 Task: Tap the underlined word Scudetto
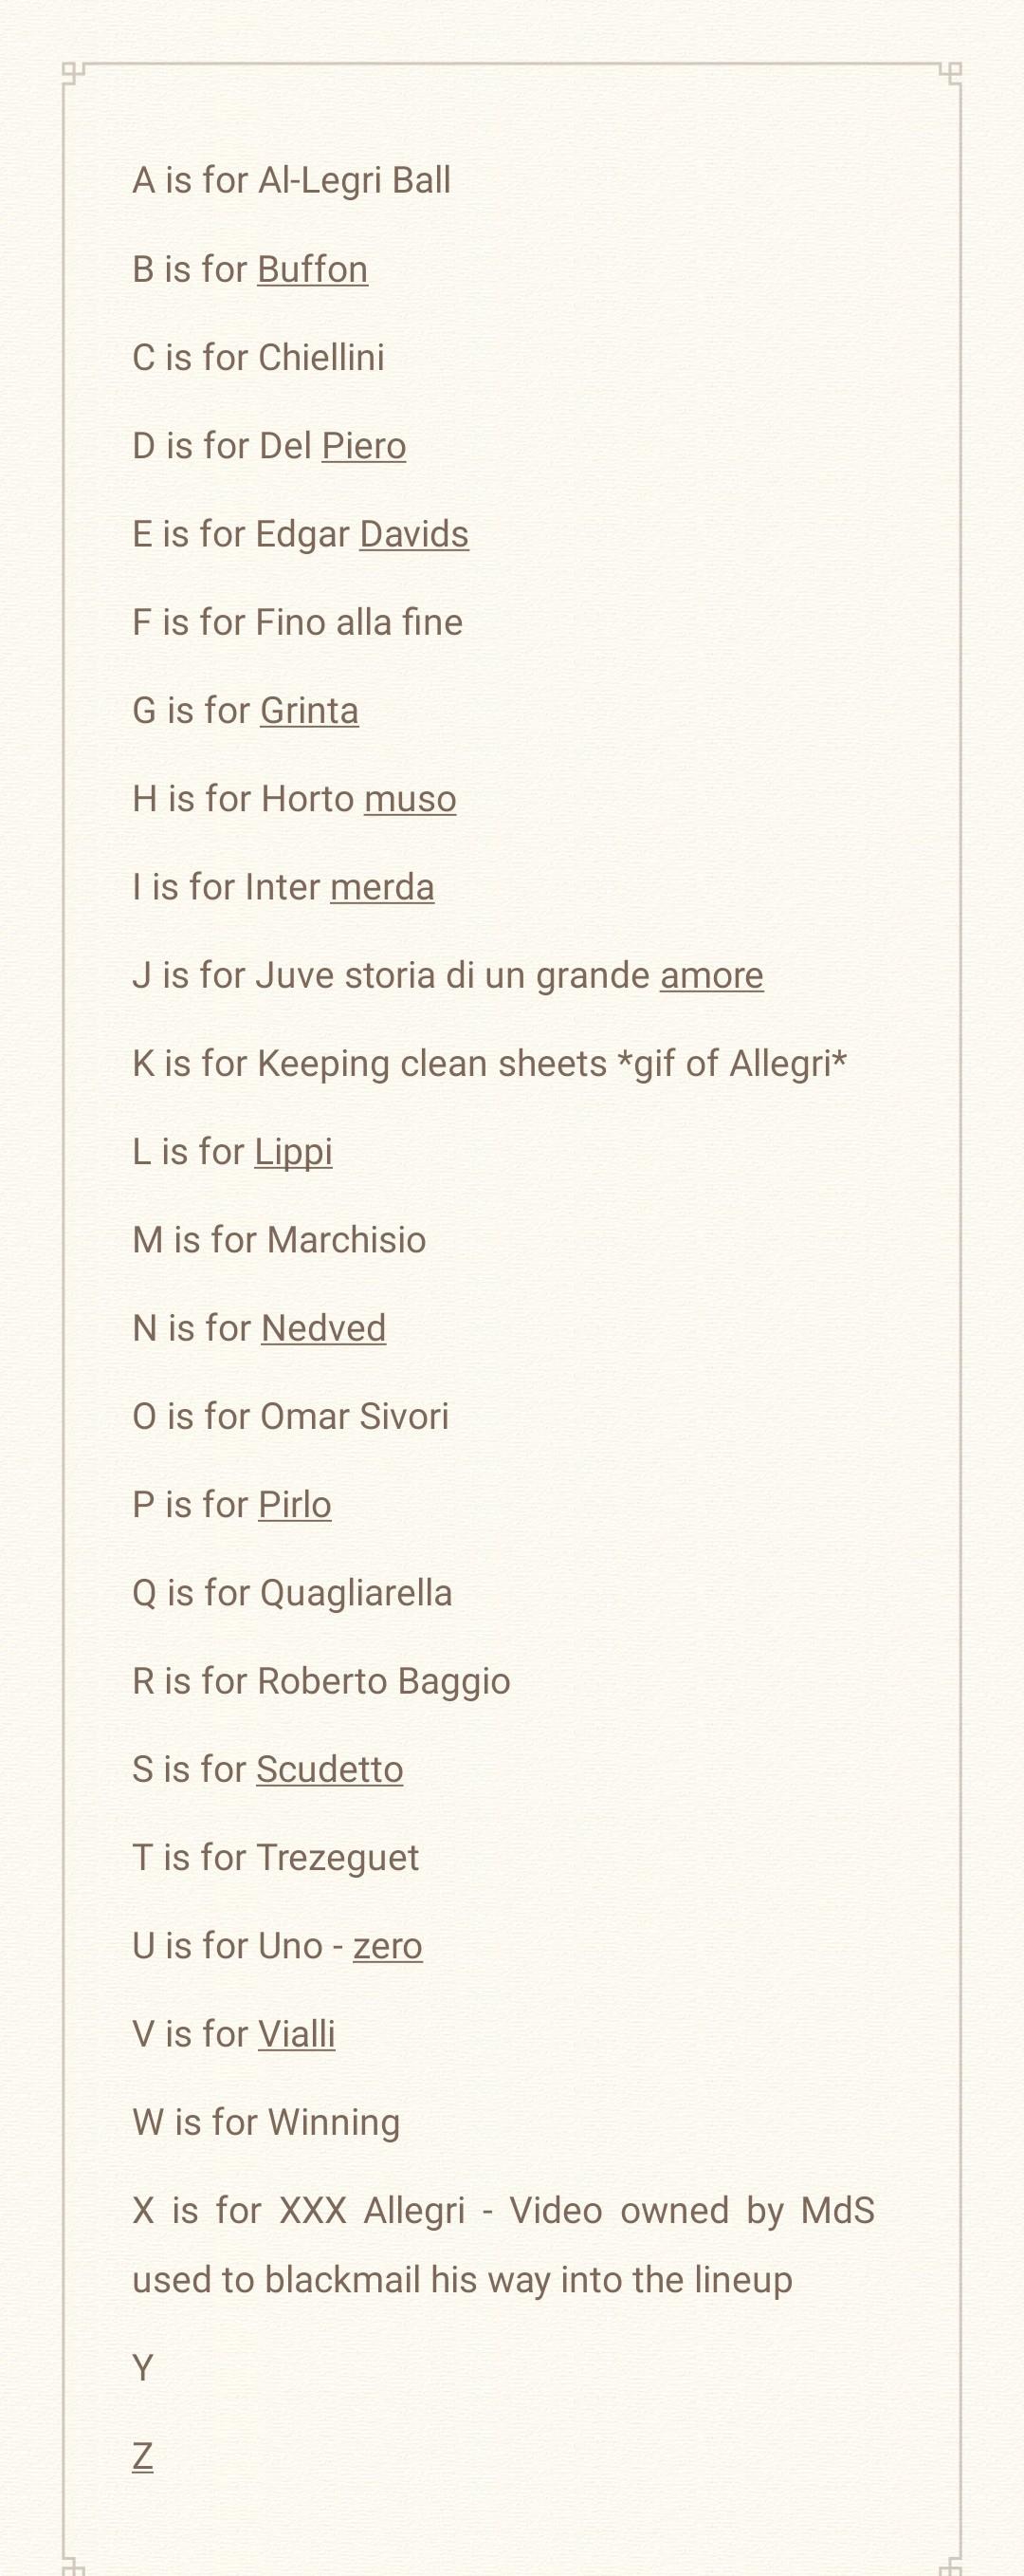click(330, 1769)
